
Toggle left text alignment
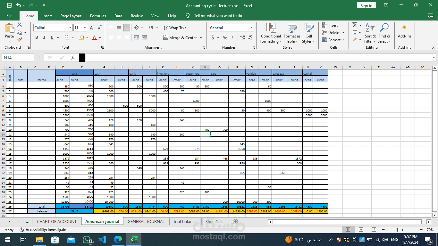click(111, 37)
